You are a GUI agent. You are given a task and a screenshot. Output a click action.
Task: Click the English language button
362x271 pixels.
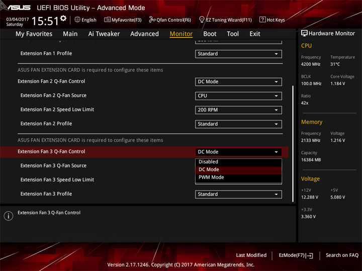tap(89, 20)
